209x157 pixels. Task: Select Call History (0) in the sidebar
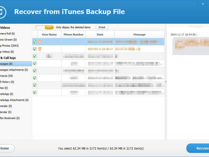click(7, 82)
